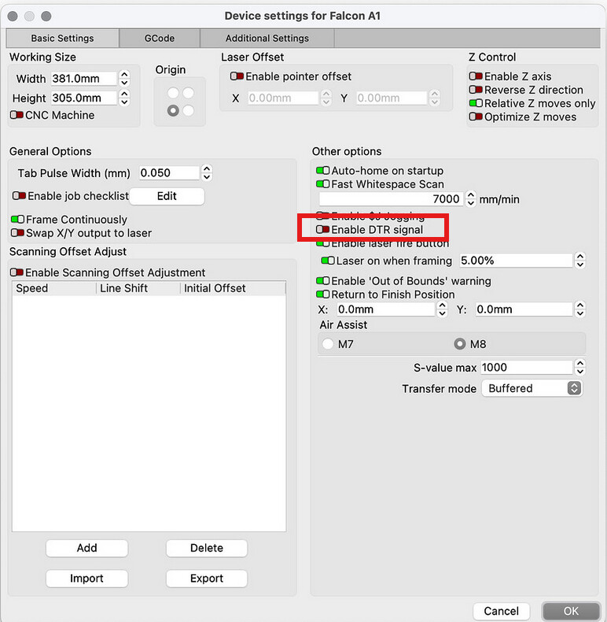Screen dimensions: 607x622
Task: Enable pointer offset toggle
Action: pos(237,76)
